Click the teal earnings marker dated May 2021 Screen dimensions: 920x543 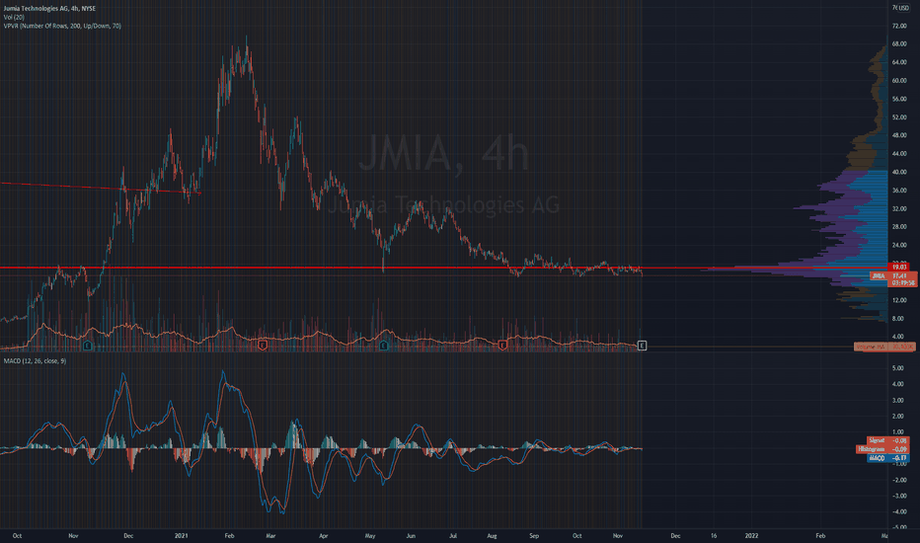pos(383,346)
